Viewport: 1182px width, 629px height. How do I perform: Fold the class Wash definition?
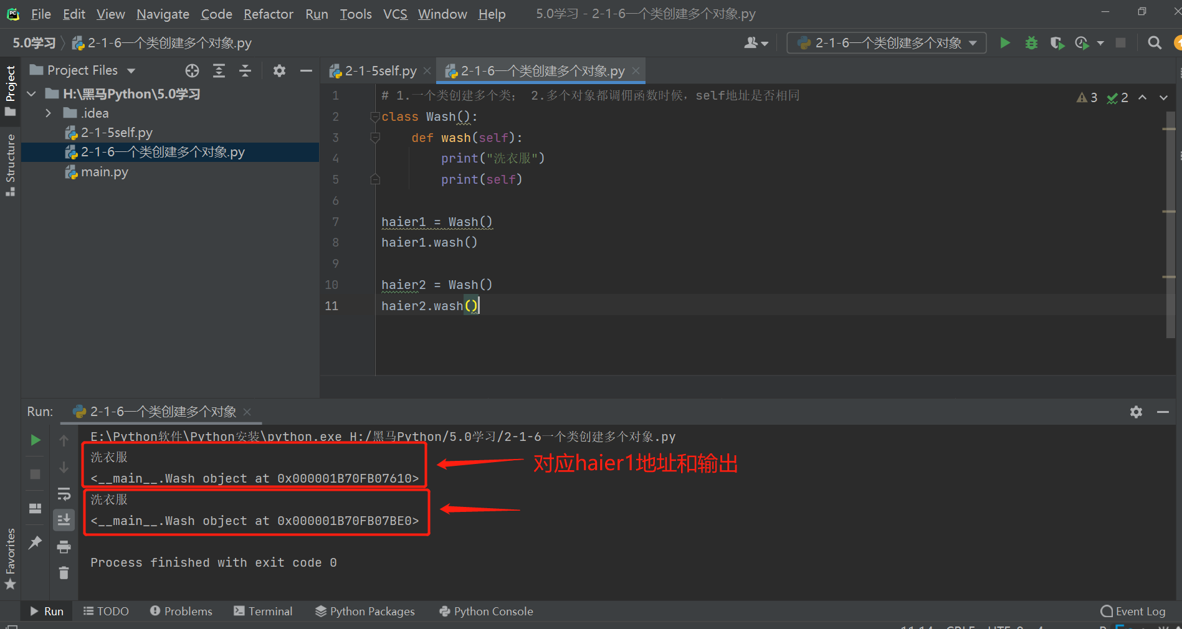coord(375,116)
